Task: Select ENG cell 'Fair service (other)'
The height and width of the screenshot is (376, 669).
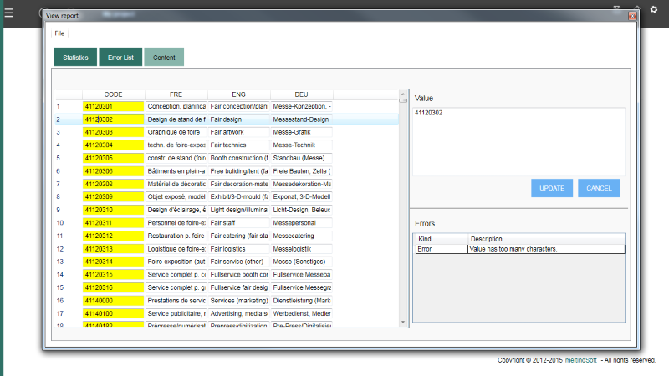Action: pos(238,262)
